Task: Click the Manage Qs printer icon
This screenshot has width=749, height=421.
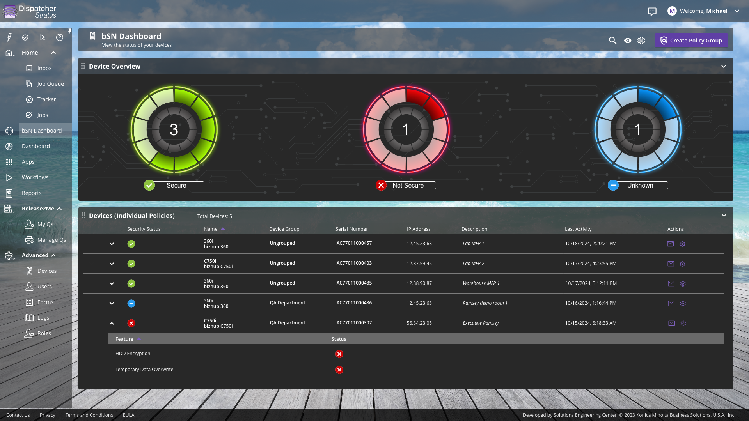Action: (29, 240)
